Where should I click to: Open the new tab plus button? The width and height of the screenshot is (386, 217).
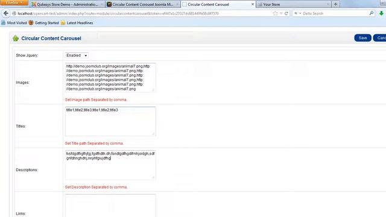click(x=335, y=4)
